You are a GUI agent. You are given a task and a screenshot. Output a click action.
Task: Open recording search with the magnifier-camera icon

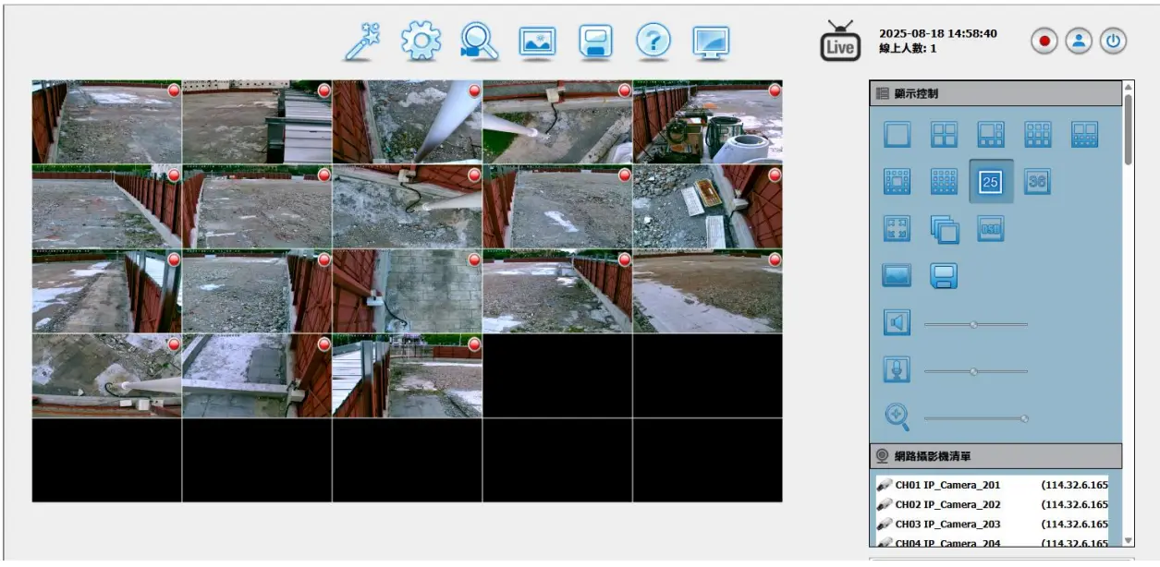479,42
